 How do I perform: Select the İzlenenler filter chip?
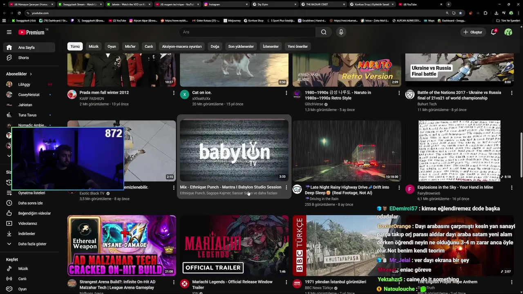pos(271,47)
